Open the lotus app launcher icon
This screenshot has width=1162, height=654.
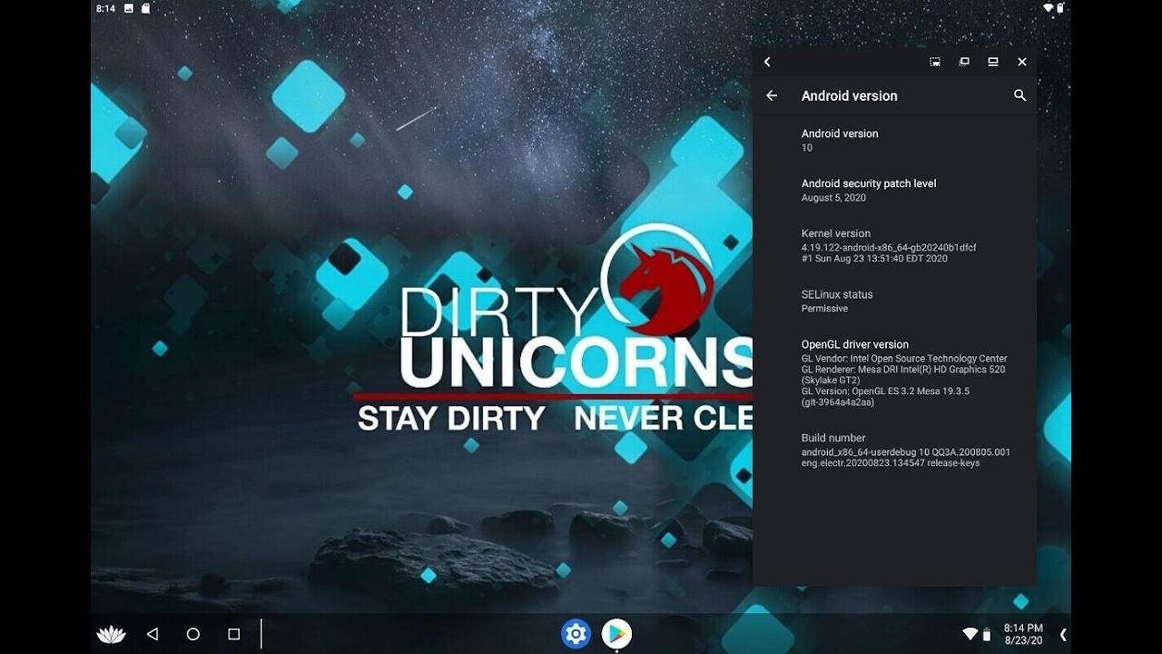click(x=111, y=634)
